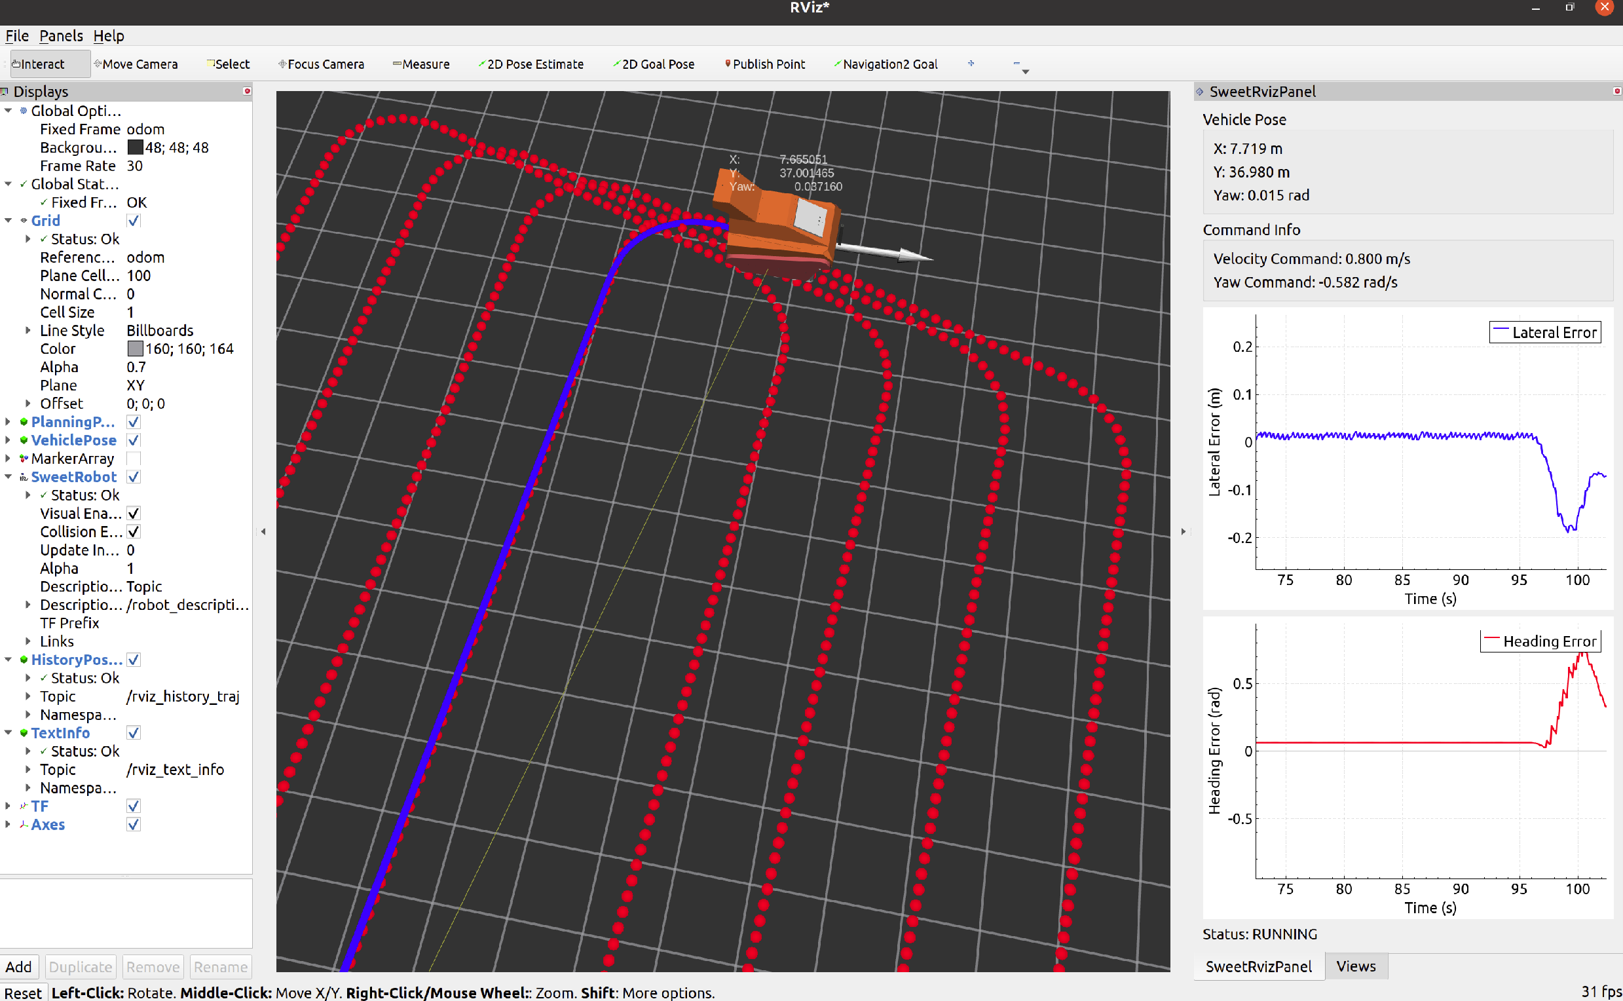Viewport: 1623px width, 1001px height.
Task: Enable the MarkerArray display checkbox
Action: click(134, 458)
